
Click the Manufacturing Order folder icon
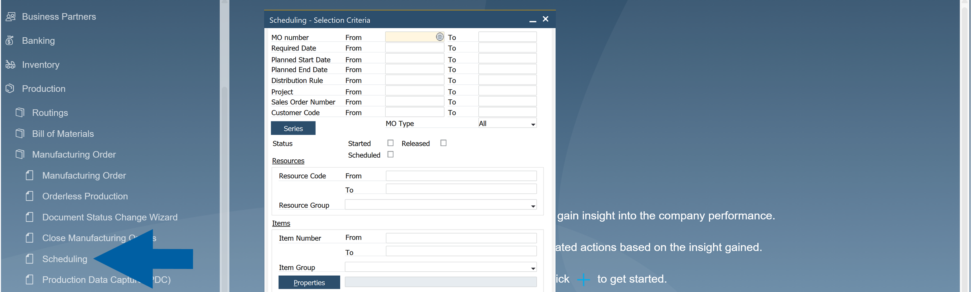[20, 154]
